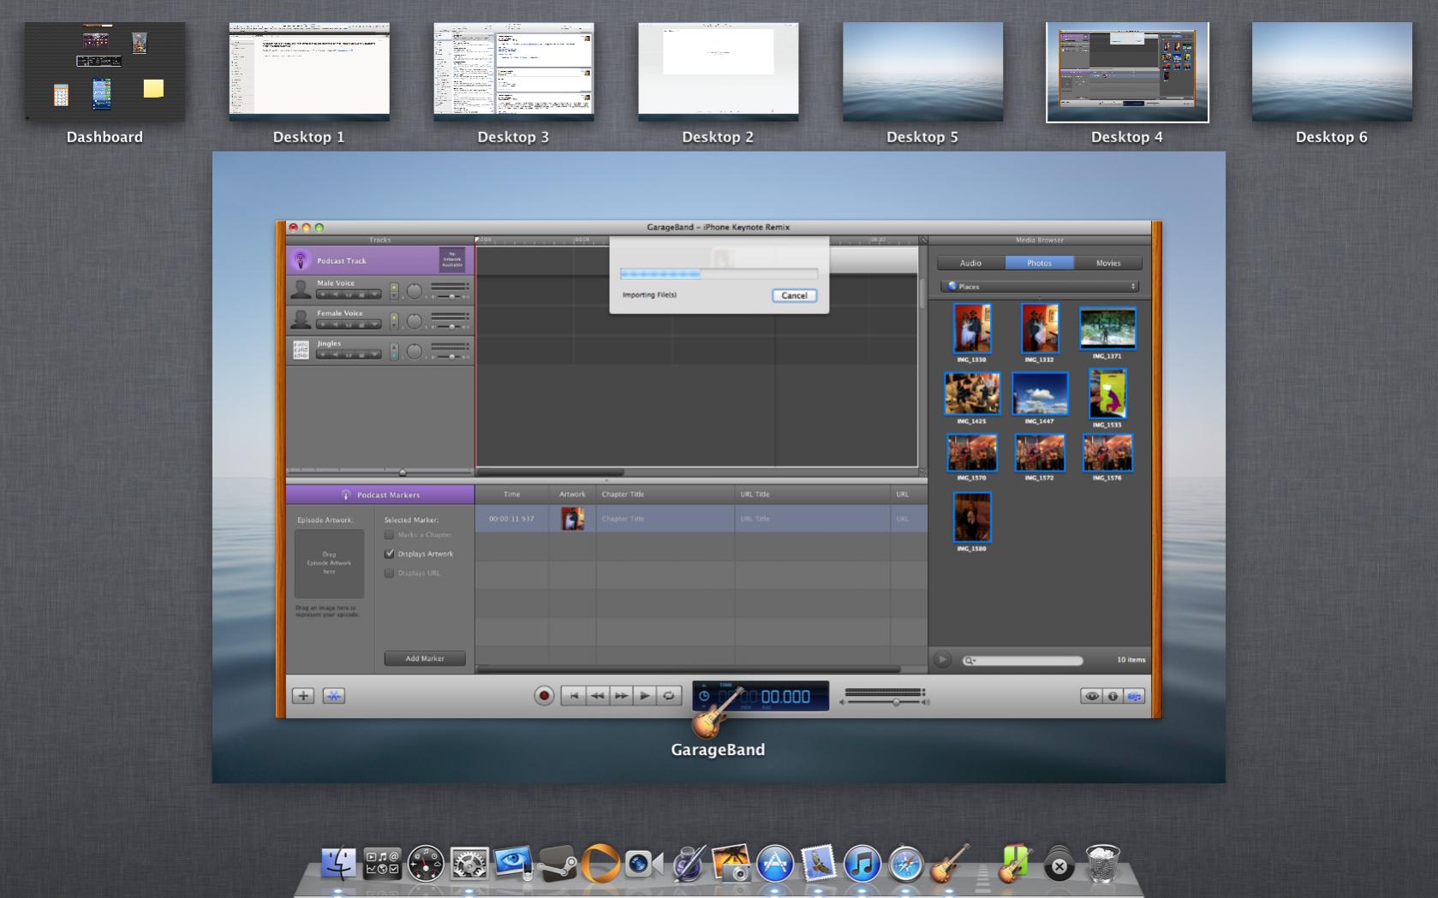Select the Female Voice track icon
The height and width of the screenshot is (898, 1438).
click(301, 320)
